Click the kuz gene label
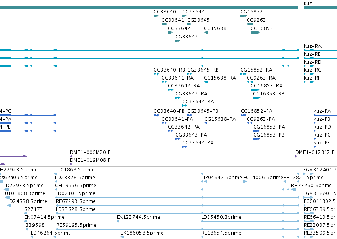Screen dimensions: 337x239 308,4
